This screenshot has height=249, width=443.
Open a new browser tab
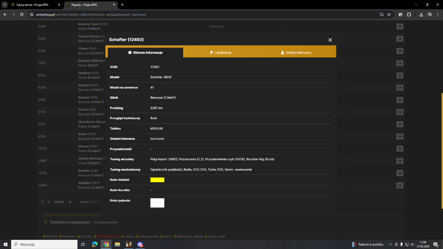click(x=122, y=5)
